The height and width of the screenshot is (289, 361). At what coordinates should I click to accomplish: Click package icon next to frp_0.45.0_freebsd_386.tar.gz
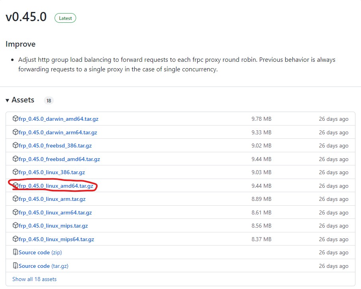(x=16, y=145)
